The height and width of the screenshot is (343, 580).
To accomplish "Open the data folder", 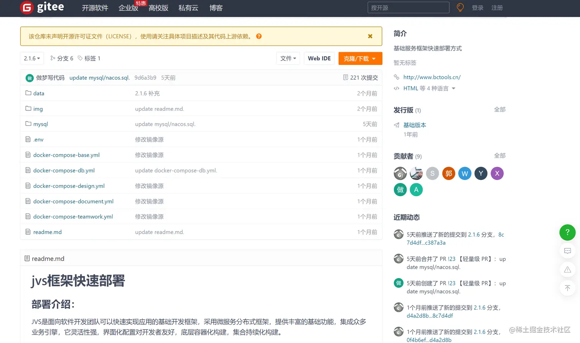I will tap(39, 93).
